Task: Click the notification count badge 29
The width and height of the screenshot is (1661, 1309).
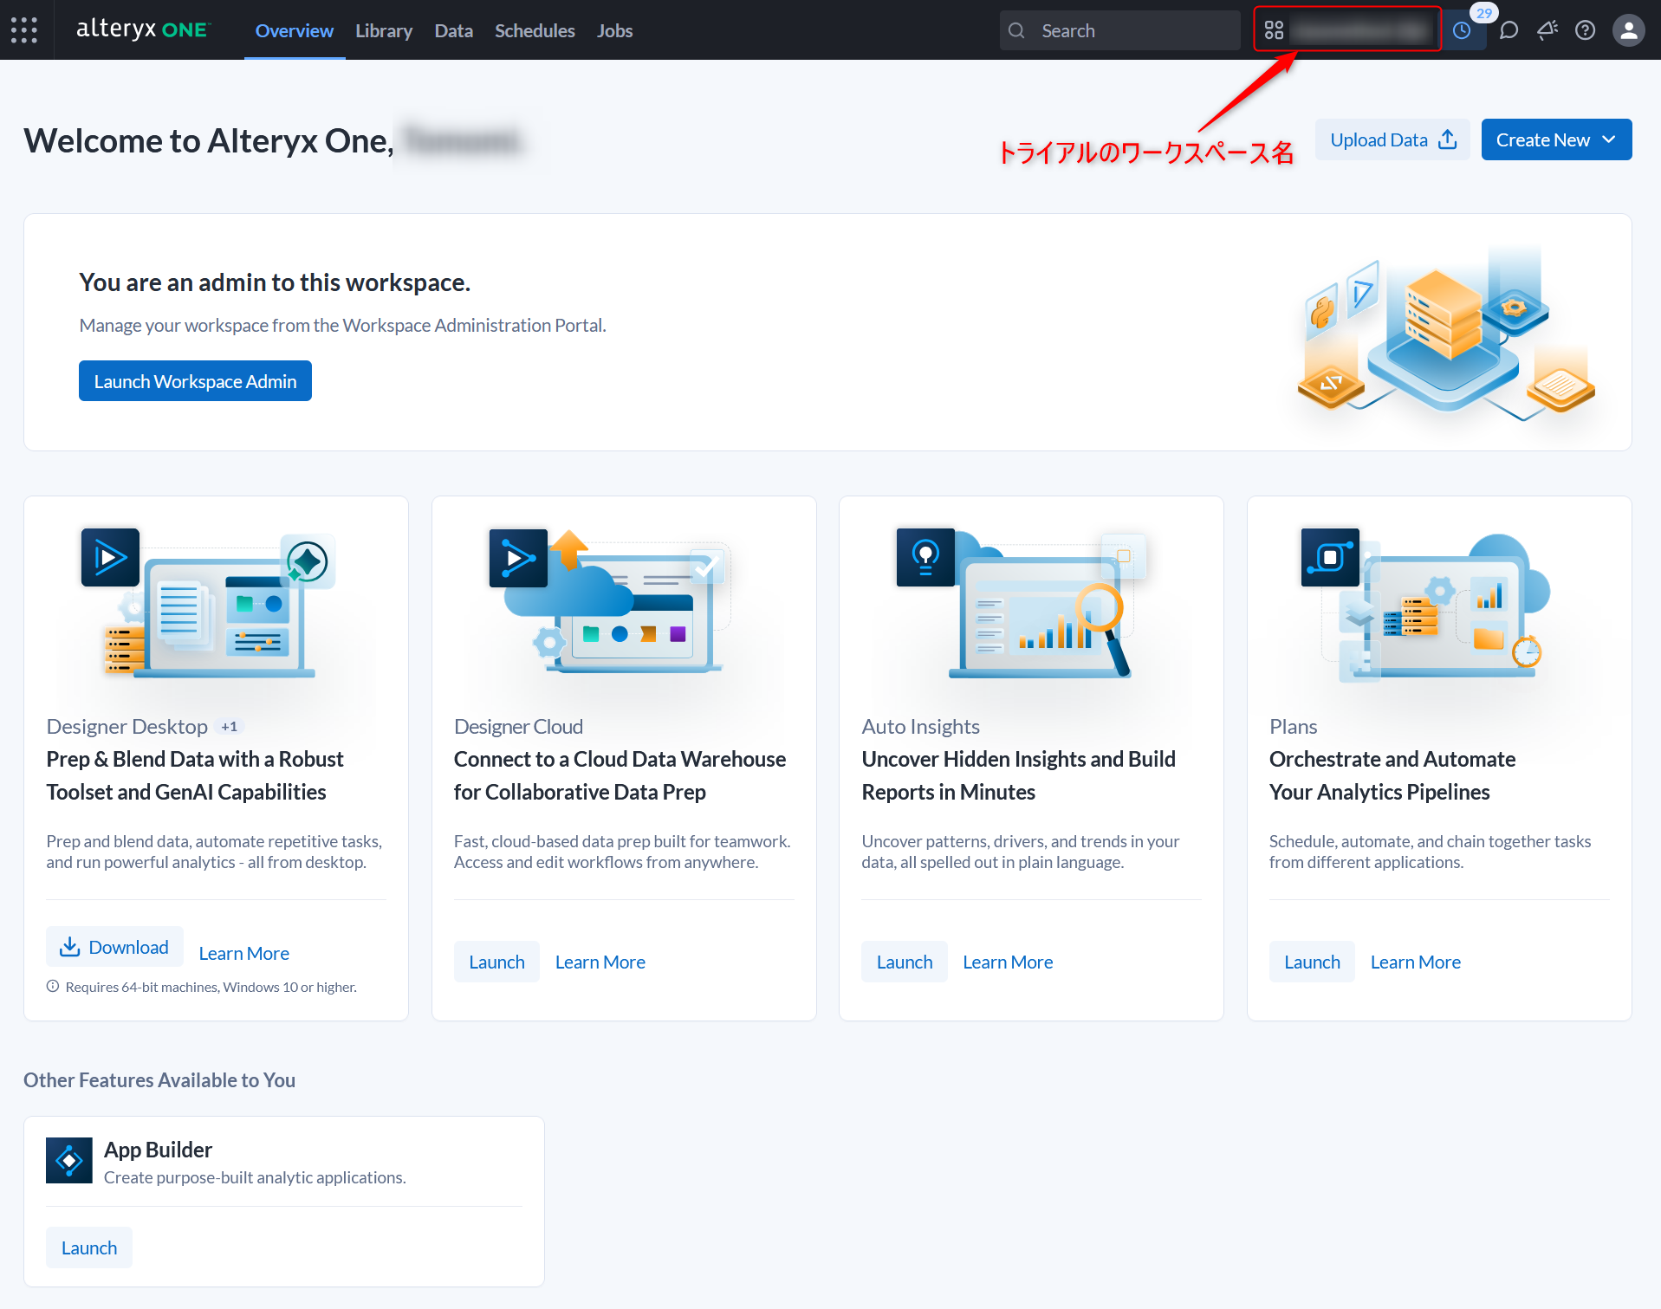Action: coord(1484,13)
